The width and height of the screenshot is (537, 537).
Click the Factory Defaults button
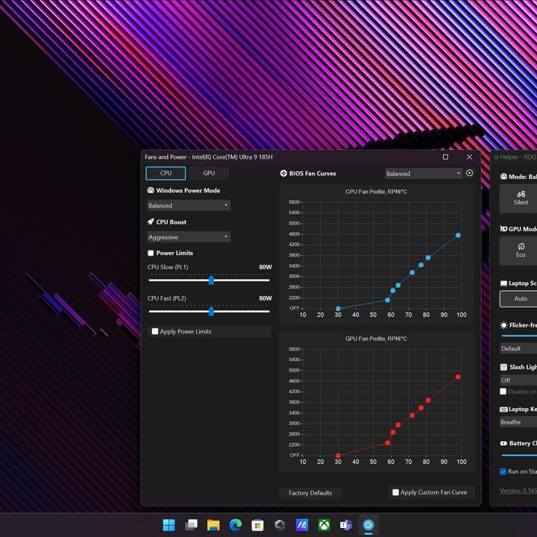(x=310, y=493)
